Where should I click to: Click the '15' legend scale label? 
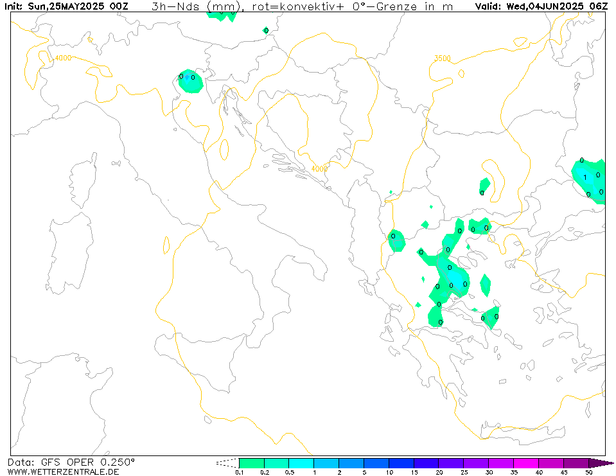pyautogui.click(x=414, y=472)
